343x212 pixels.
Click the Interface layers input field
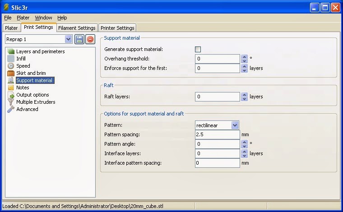[218, 153]
